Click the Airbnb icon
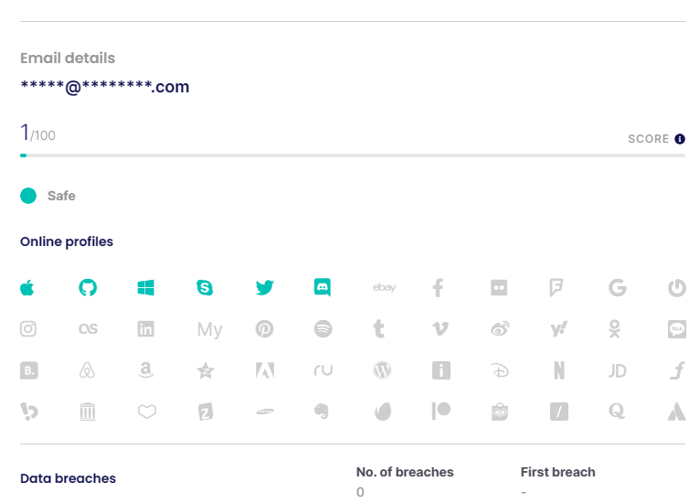The height and width of the screenshot is (503, 700). (x=87, y=370)
